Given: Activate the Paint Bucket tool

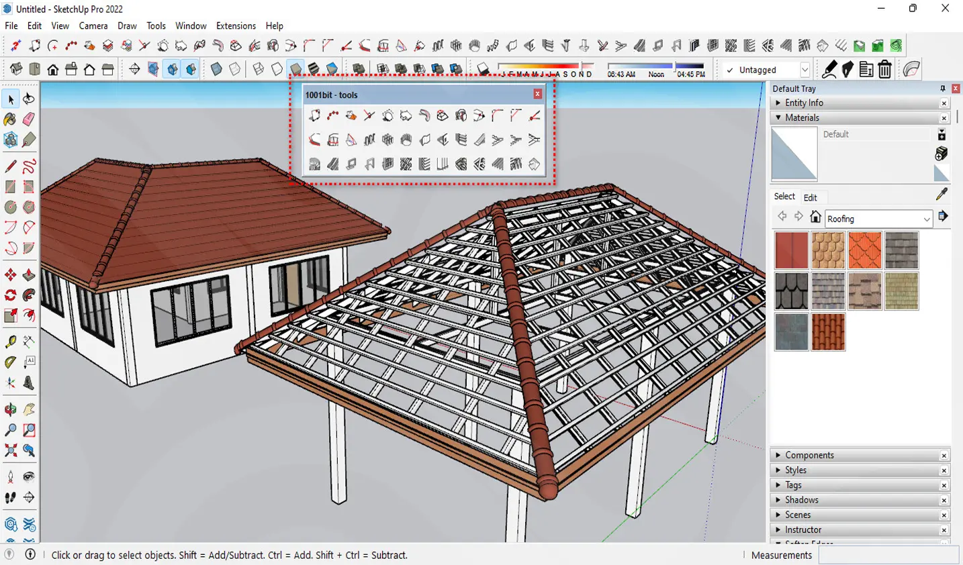Looking at the screenshot, I should [x=10, y=119].
